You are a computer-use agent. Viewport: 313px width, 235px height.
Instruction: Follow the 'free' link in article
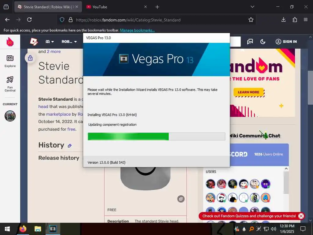(x=71, y=129)
